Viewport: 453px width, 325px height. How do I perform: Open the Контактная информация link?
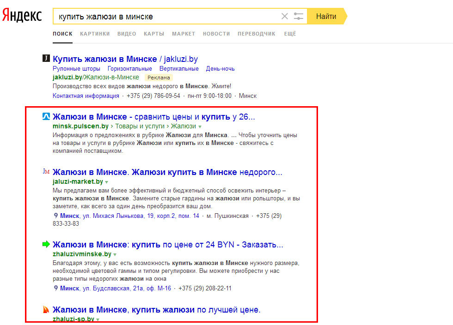86,96
